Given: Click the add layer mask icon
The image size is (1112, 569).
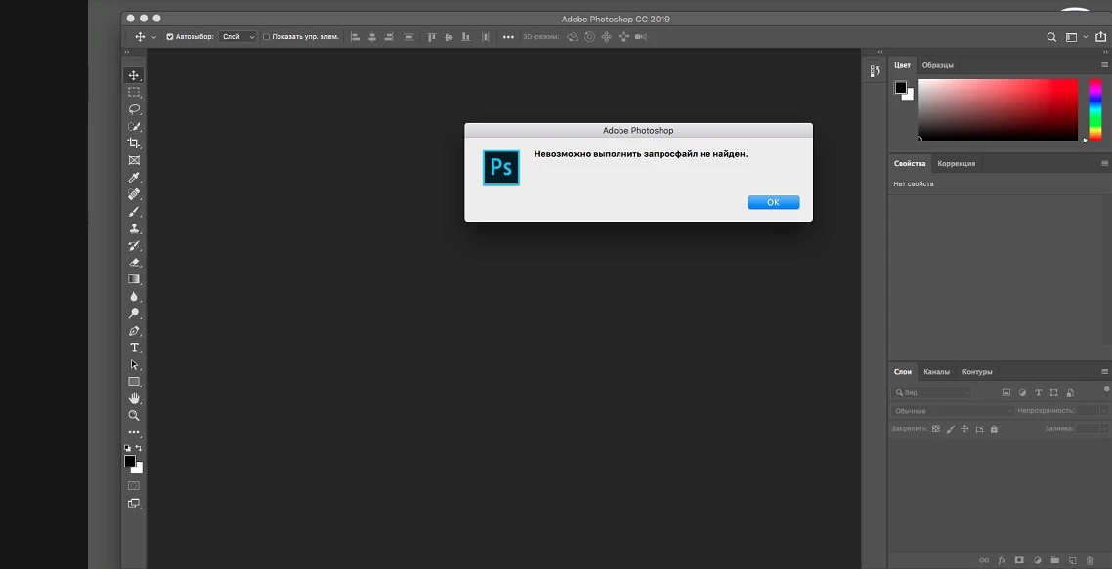Looking at the screenshot, I should 1019,560.
